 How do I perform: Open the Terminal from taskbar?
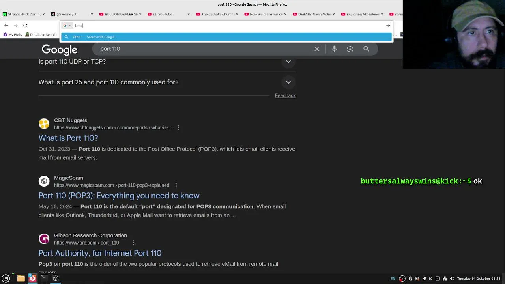point(44,278)
